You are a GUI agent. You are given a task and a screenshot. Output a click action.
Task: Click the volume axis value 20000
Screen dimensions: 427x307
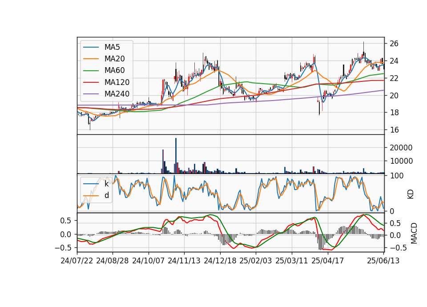click(401, 148)
